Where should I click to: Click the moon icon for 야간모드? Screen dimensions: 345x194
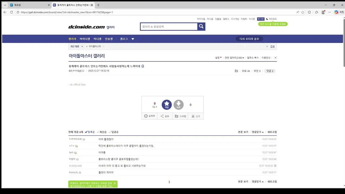267,19
